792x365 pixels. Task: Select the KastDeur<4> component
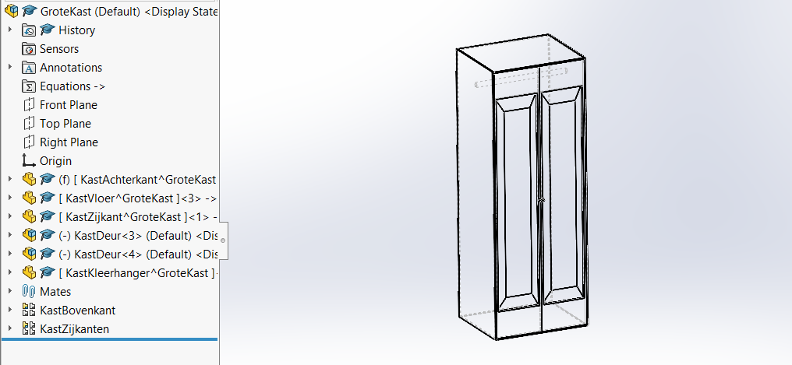click(x=133, y=254)
